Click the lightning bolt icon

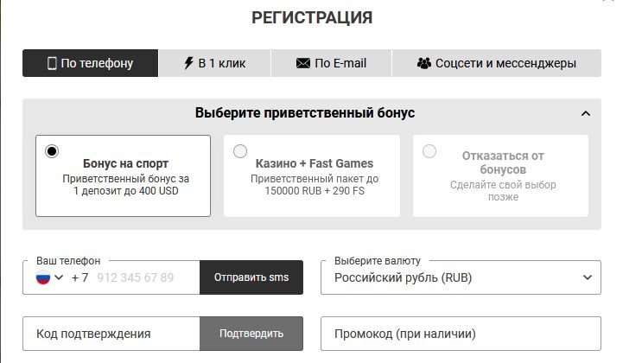pos(188,63)
